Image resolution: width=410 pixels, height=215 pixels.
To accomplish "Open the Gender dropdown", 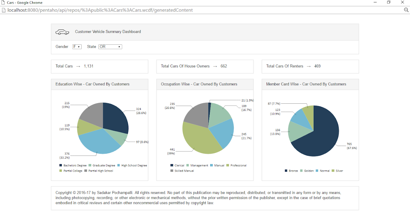I will pos(77,47).
